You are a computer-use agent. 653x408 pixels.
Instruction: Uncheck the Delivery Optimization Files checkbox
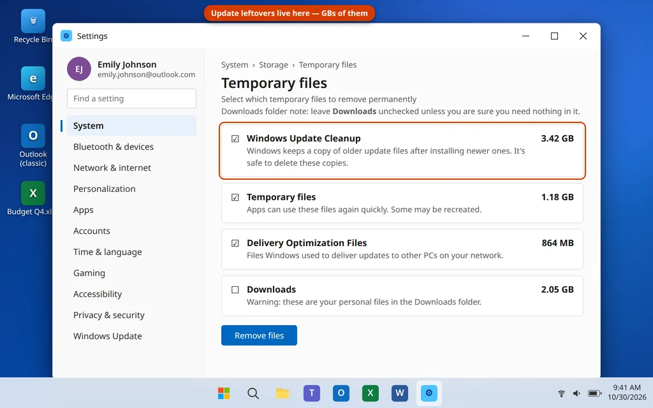[235, 243]
